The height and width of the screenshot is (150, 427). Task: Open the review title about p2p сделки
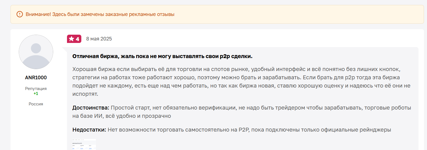[x=162, y=56]
